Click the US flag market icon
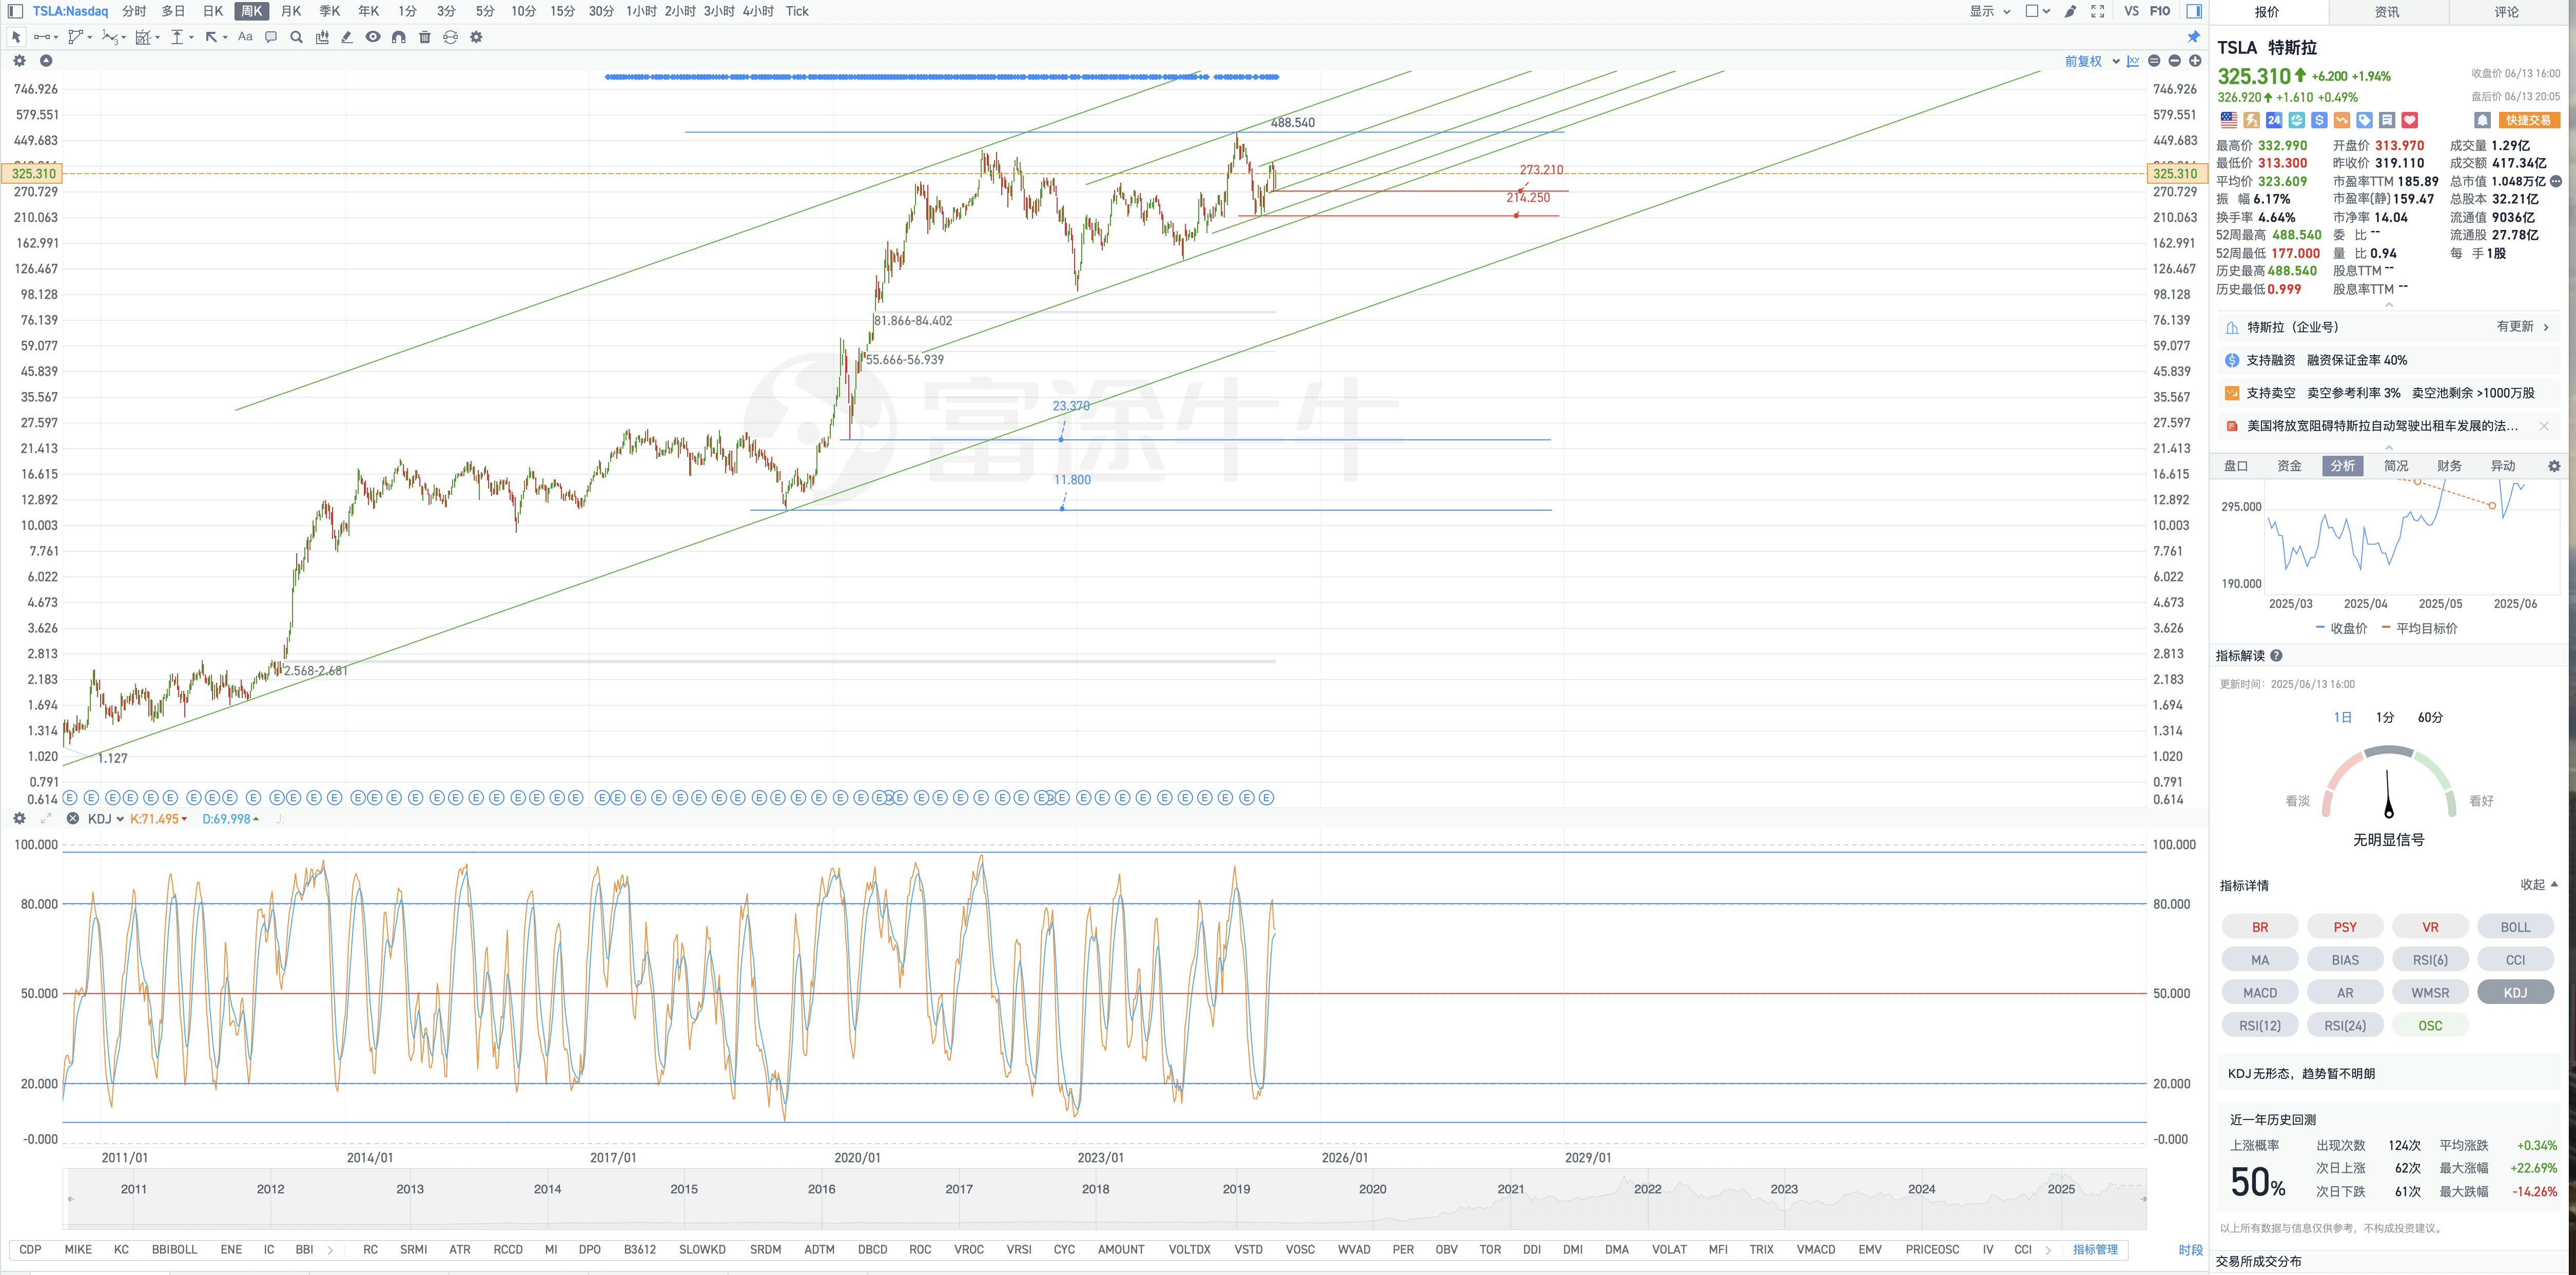This screenshot has height=1275, width=2576. (x=2229, y=120)
